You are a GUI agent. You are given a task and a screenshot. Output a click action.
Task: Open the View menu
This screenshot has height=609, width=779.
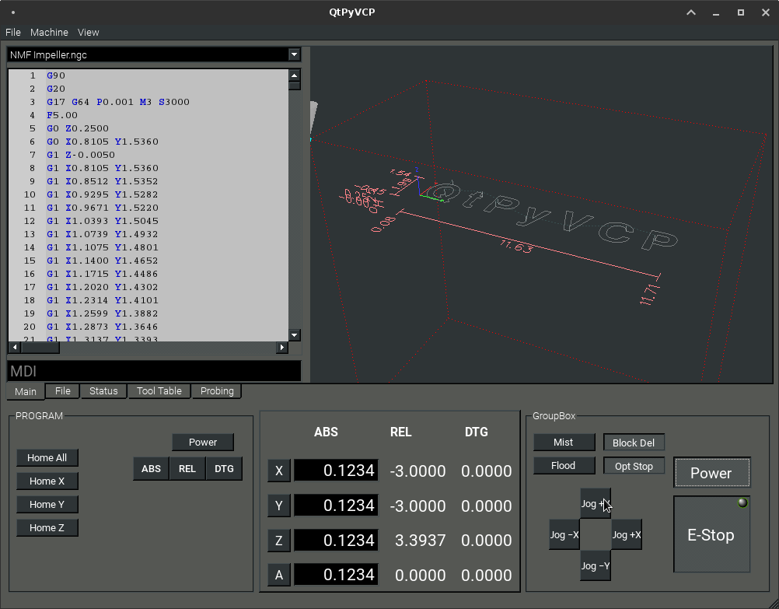click(x=89, y=33)
